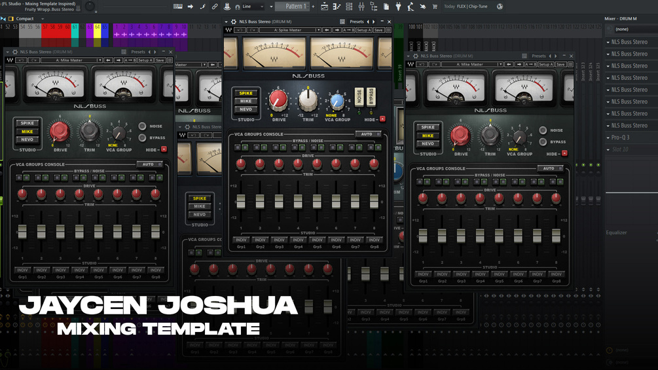
Task: Toggle typing keyboard to piano icon
Action: (x=177, y=7)
